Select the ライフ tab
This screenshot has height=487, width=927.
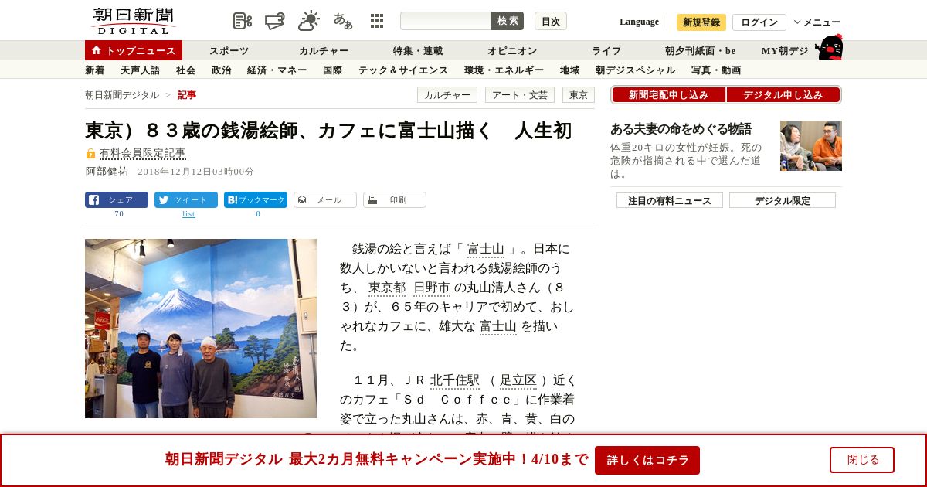(606, 51)
